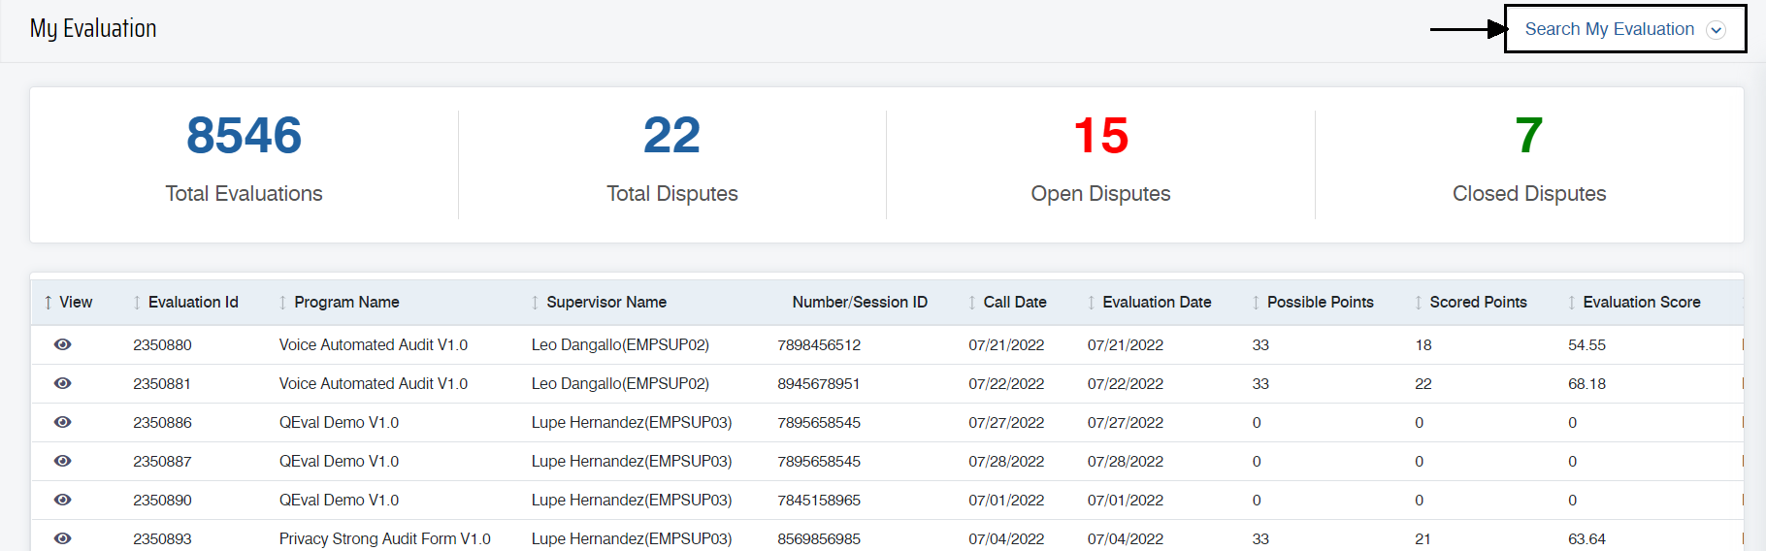Sort table by Evaluation Id column
Image resolution: width=1766 pixels, height=551 pixels.
(x=186, y=303)
